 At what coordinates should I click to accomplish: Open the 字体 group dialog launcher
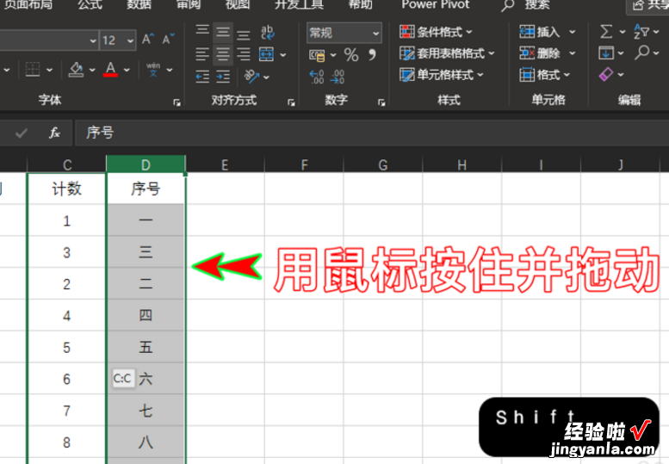point(177,102)
